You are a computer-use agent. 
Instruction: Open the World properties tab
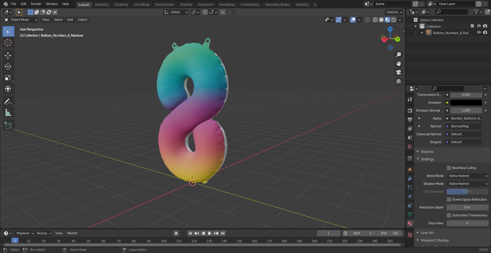tap(410, 146)
